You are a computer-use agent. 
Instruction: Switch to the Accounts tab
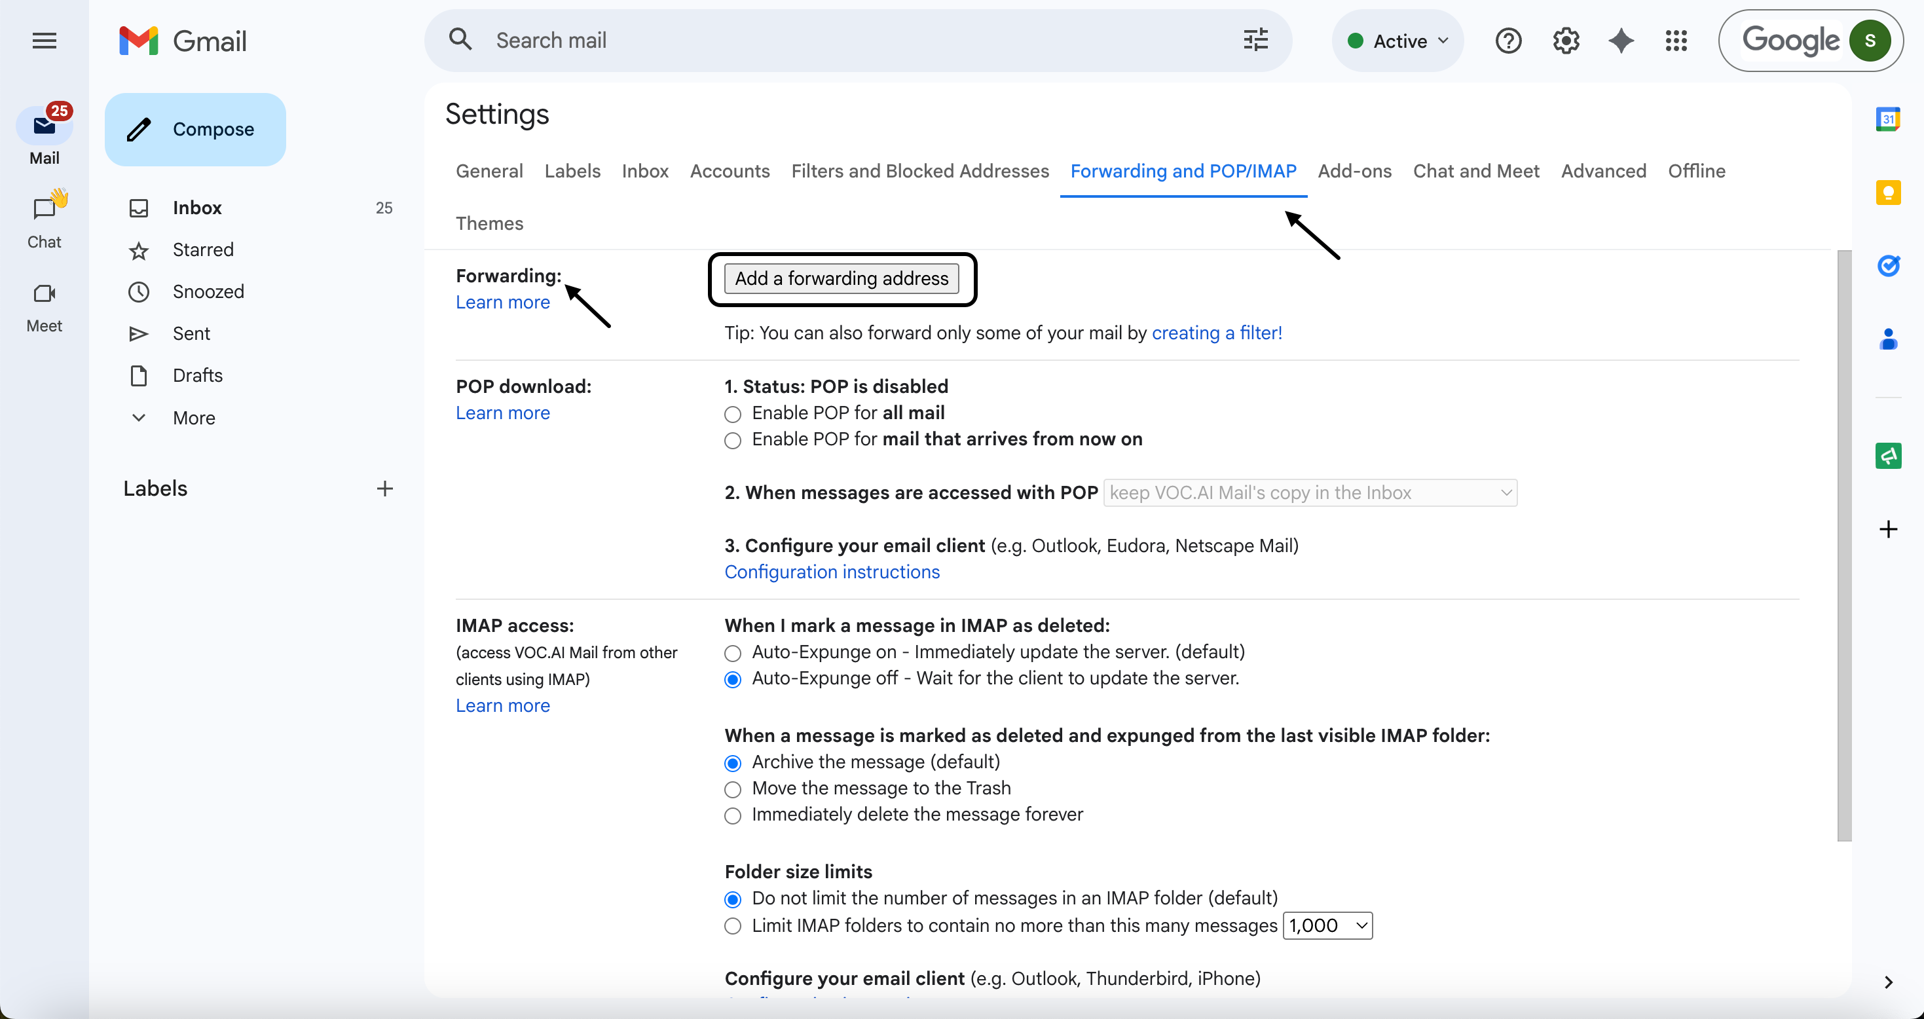pyautogui.click(x=729, y=171)
